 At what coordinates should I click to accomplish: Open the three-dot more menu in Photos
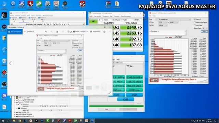(x=110, y=32)
